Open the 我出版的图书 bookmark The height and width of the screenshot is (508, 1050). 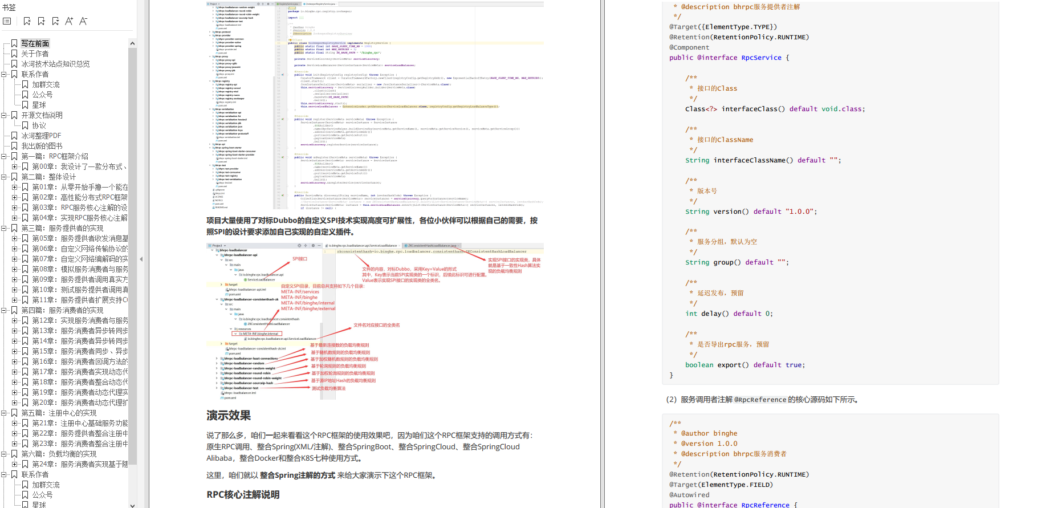[42, 146]
